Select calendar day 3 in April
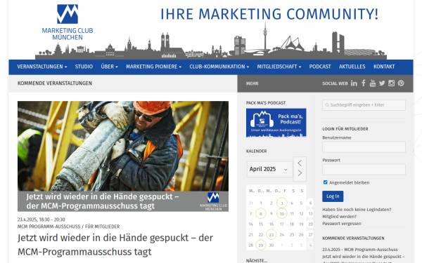Viewport: 422px width, 263px height. pos(282,203)
